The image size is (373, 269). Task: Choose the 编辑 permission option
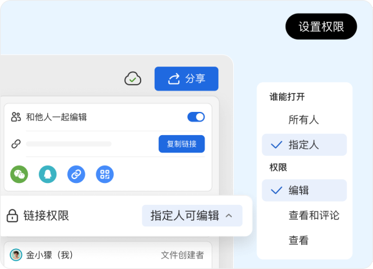[x=304, y=190]
